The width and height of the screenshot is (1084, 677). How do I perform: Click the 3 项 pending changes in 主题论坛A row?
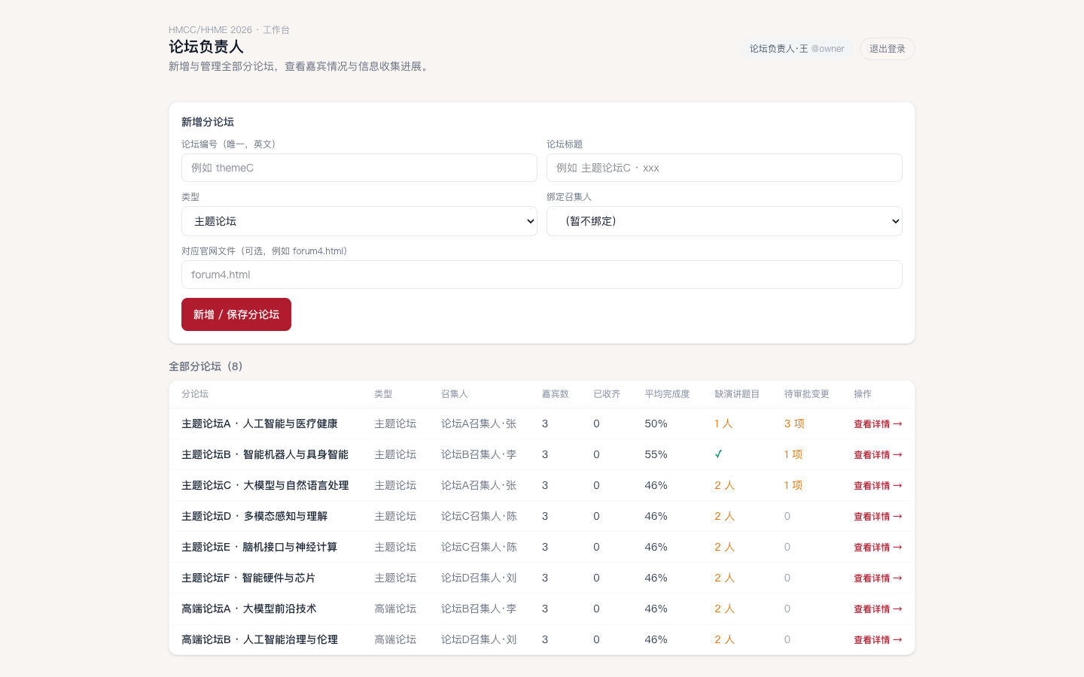pyautogui.click(x=794, y=424)
